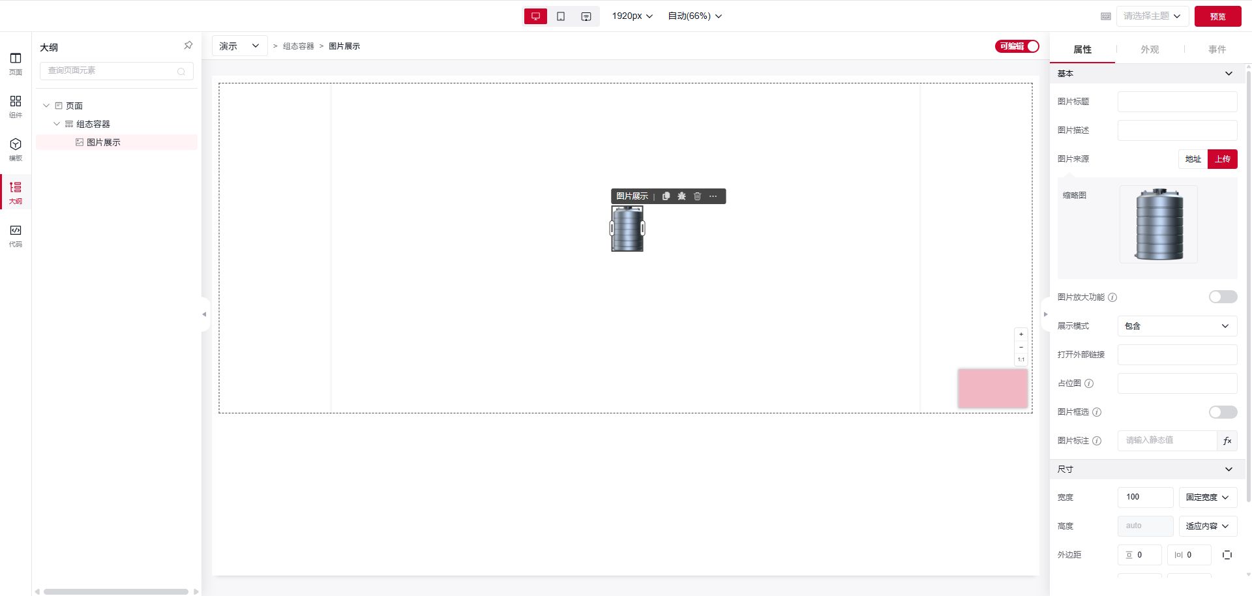Select the desktop device view icon
Image resolution: width=1252 pixels, height=596 pixels.
[535, 16]
